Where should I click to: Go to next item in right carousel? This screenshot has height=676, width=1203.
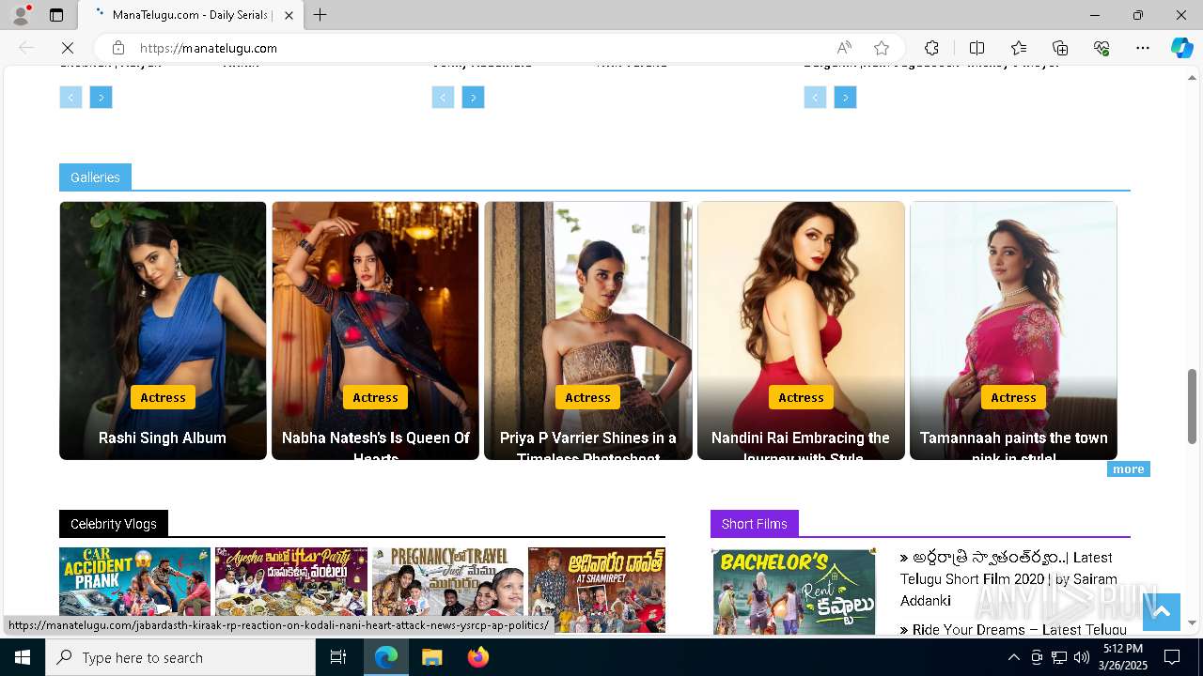click(845, 98)
